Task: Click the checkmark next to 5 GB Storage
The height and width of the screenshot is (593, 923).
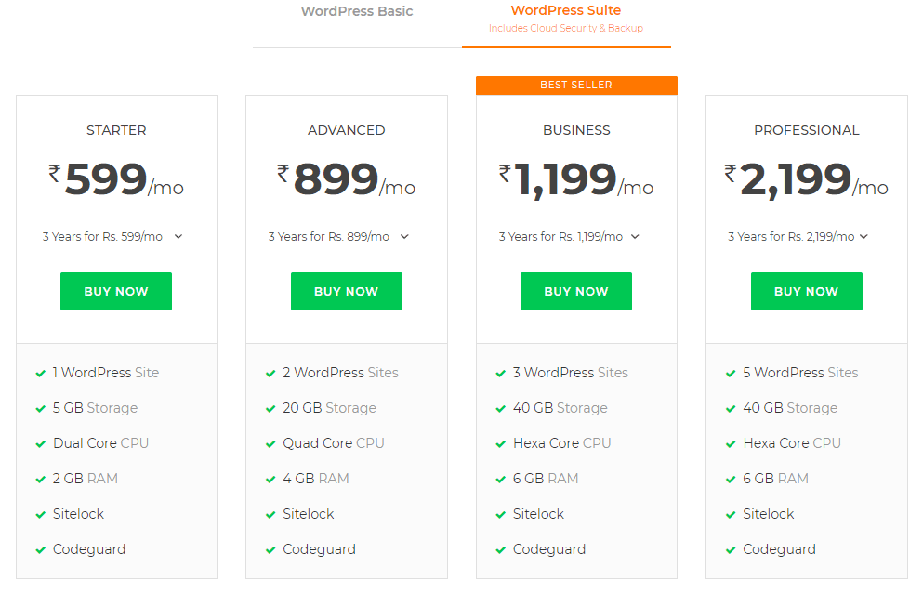Action: tap(40, 407)
